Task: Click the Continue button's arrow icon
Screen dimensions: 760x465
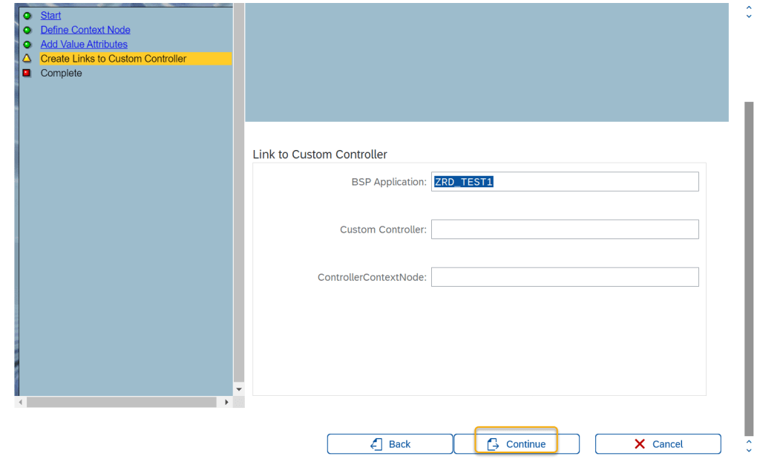Action: pos(493,444)
